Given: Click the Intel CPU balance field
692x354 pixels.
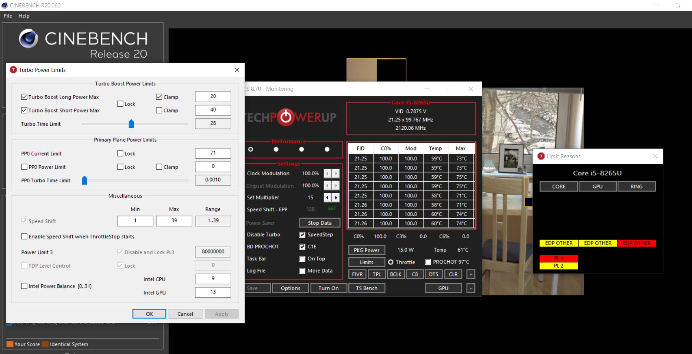Looking at the screenshot, I should (x=213, y=278).
